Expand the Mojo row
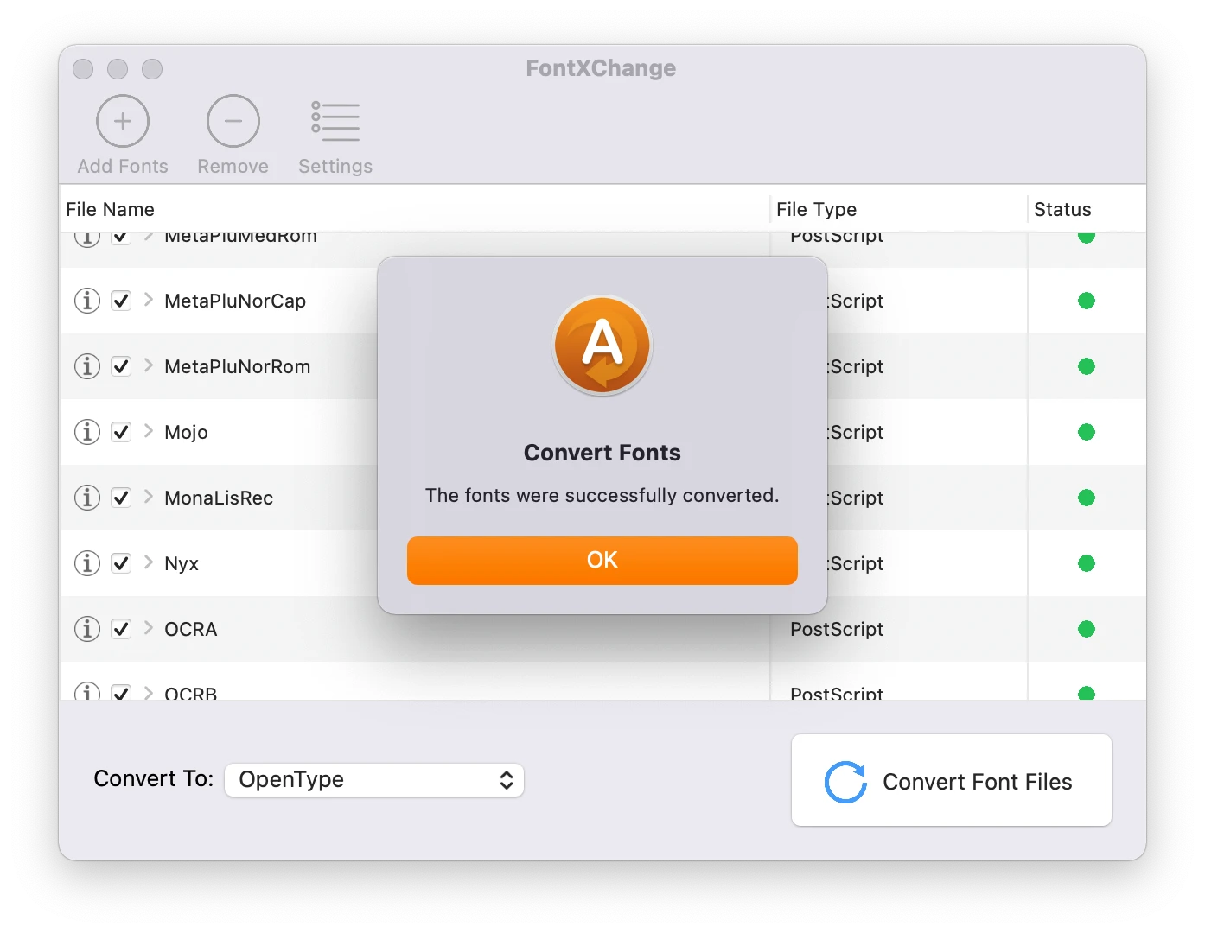 tap(149, 431)
